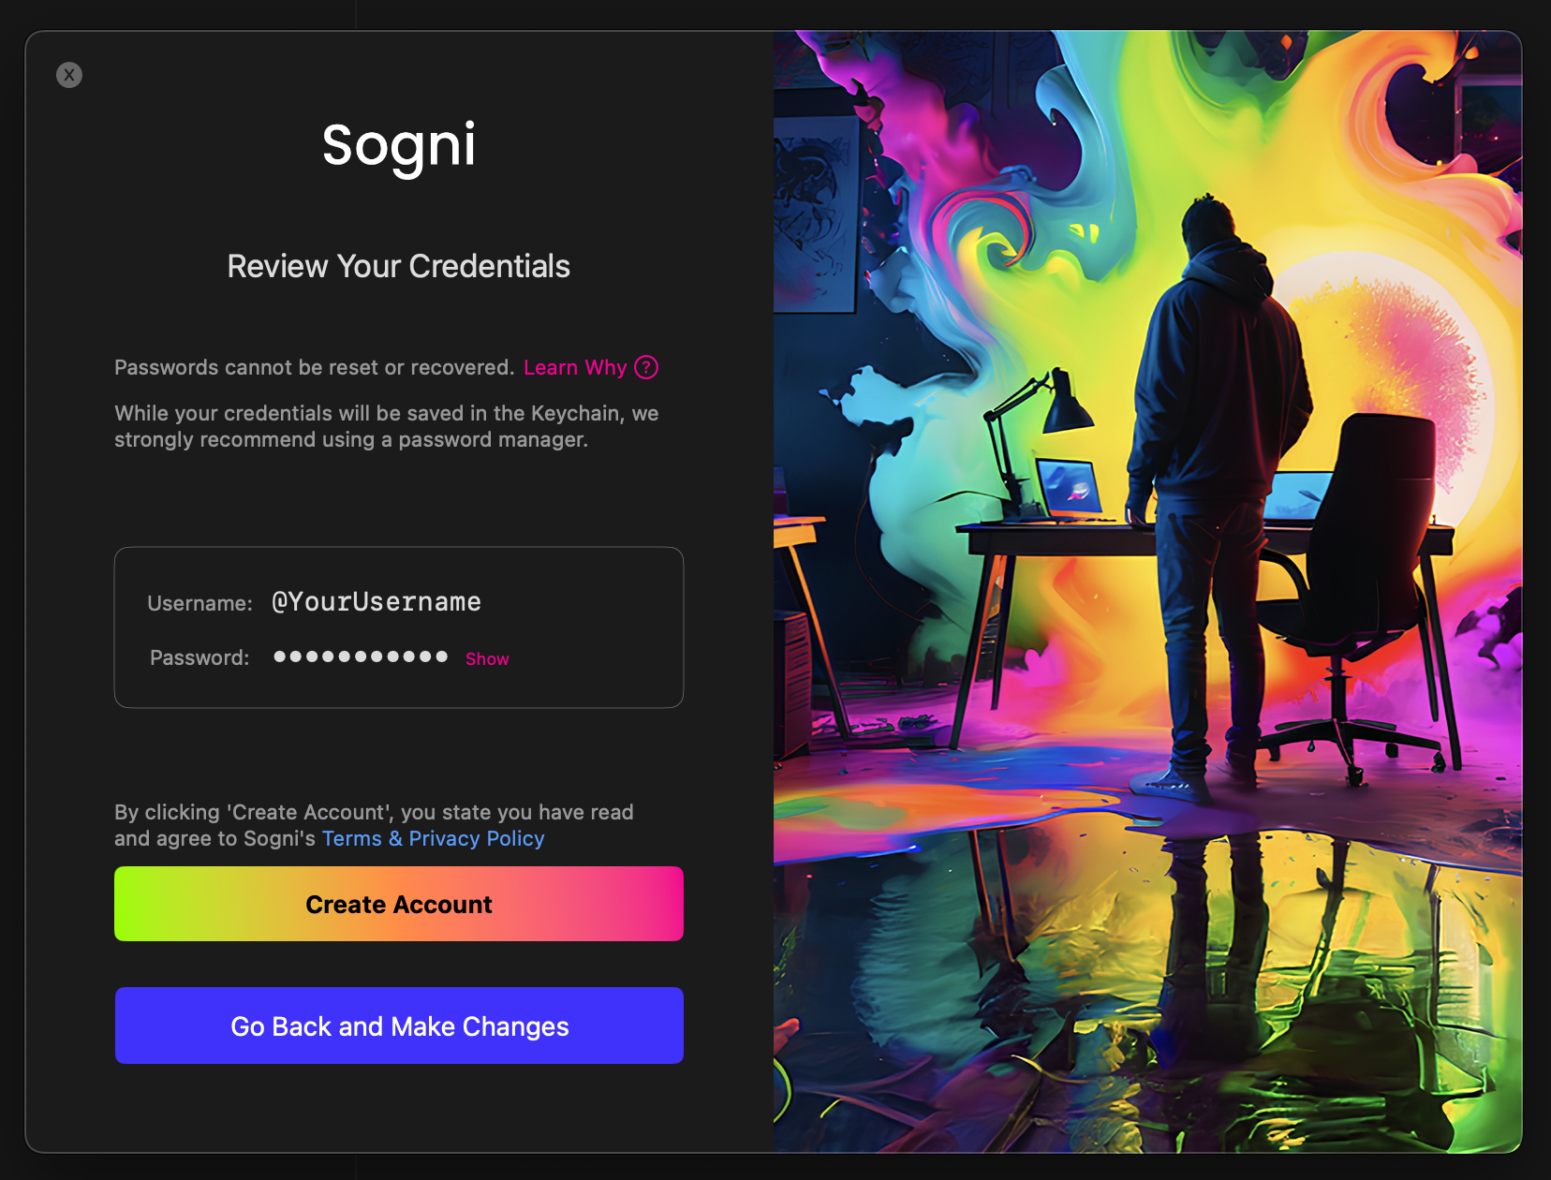This screenshot has height=1180, width=1551.
Task: Go Back and Make Changes
Action: click(399, 1025)
